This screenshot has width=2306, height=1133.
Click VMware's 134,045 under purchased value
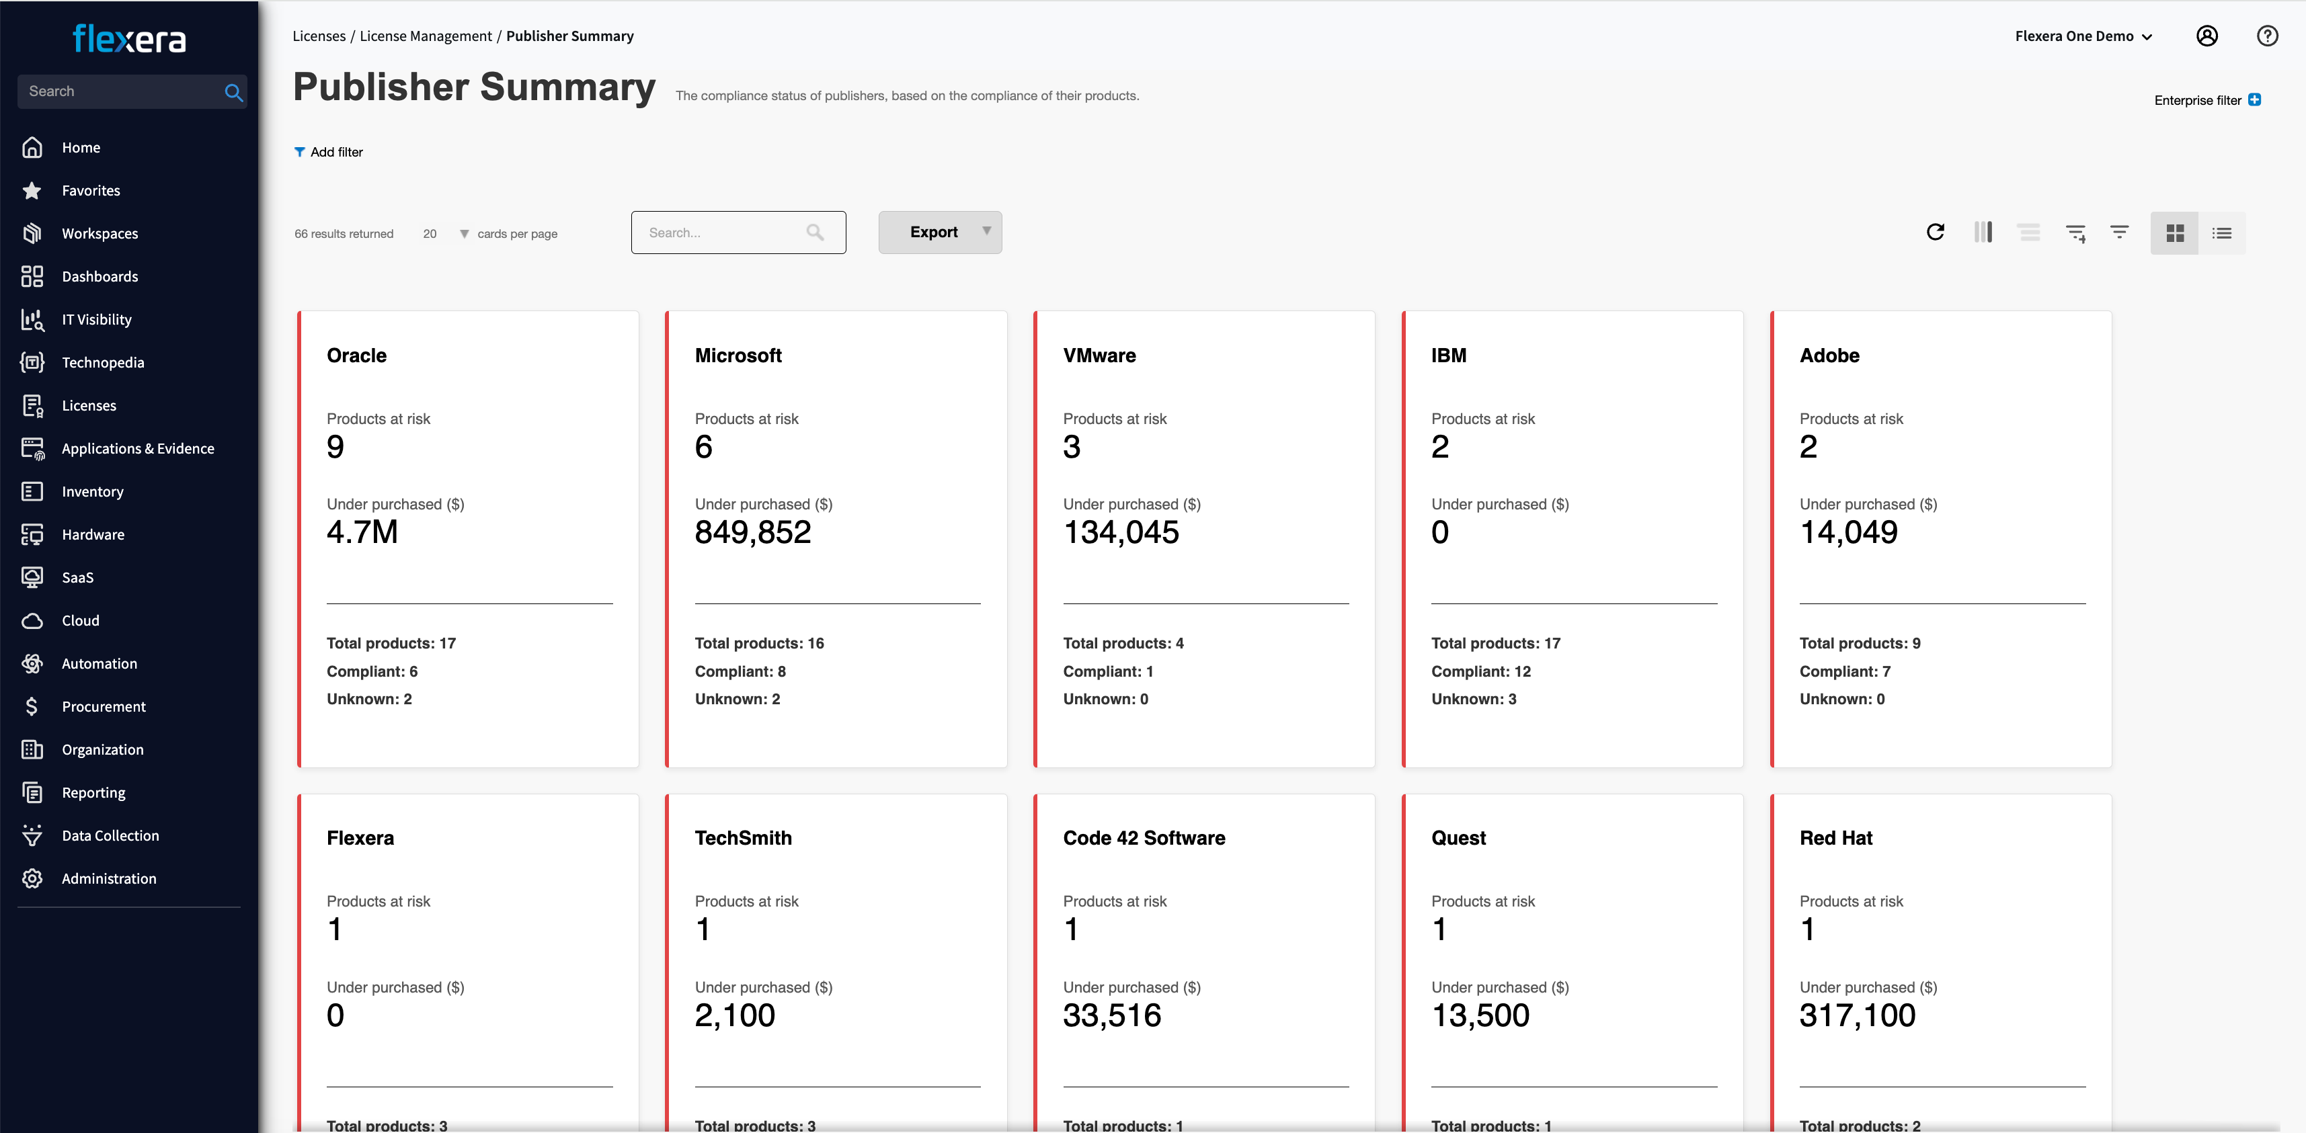point(1121,532)
